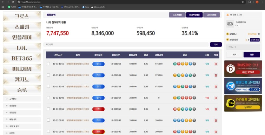Tick the checkbox for the 10-03 10:15 bet
Image resolution: width=265 pixels, height=135 pixels.
click(49, 64)
